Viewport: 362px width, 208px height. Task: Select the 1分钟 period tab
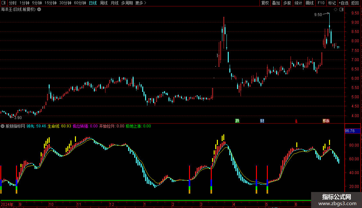tap(24, 3)
